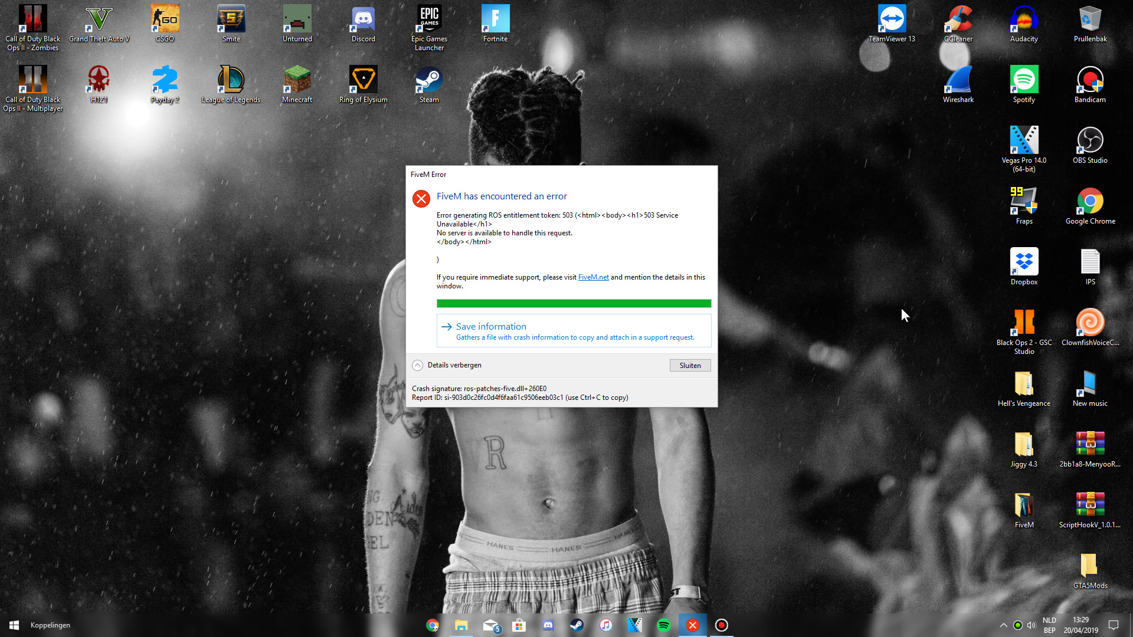This screenshot has width=1133, height=637.
Task: Select the GTA5Mods folder on desktop
Action: click(1091, 571)
